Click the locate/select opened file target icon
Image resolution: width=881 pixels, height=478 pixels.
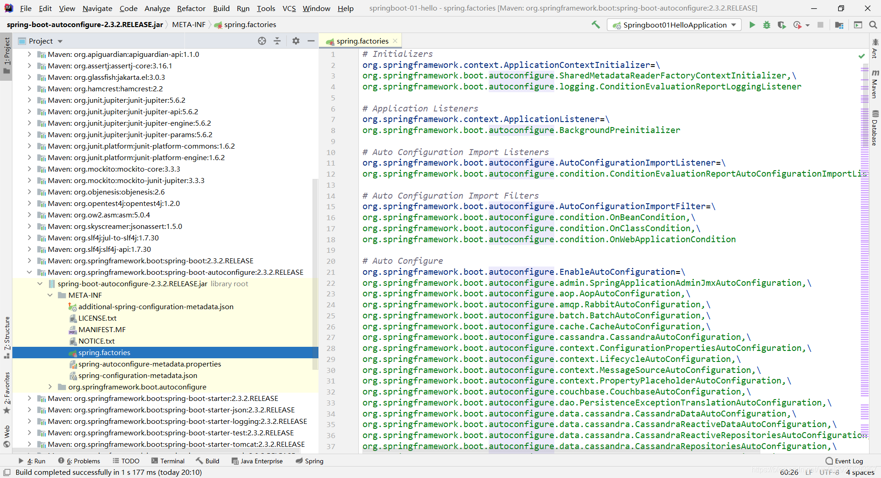tap(262, 41)
